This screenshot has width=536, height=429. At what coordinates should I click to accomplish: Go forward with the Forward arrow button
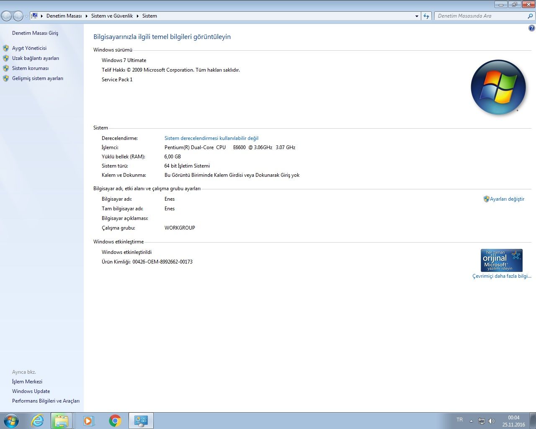[x=18, y=16]
